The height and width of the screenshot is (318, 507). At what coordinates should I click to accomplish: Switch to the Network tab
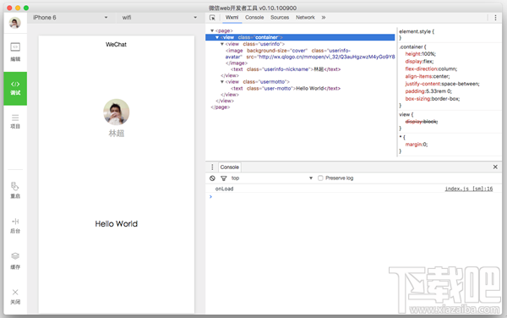pos(305,18)
